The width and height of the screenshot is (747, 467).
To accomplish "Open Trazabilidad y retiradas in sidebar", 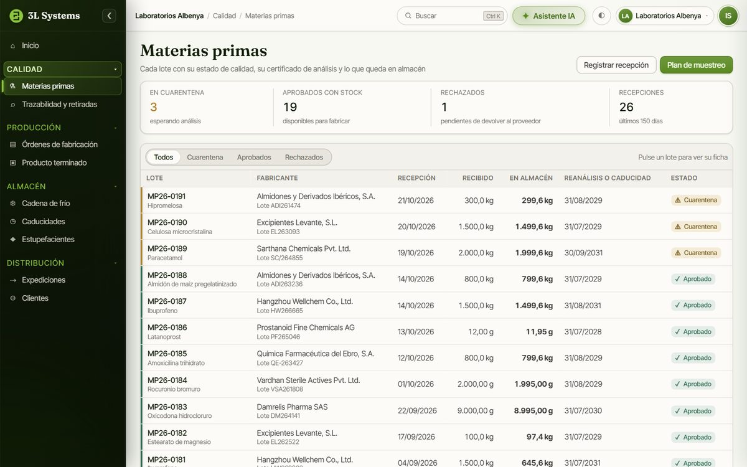I will pyautogui.click(x=62, y=105).
